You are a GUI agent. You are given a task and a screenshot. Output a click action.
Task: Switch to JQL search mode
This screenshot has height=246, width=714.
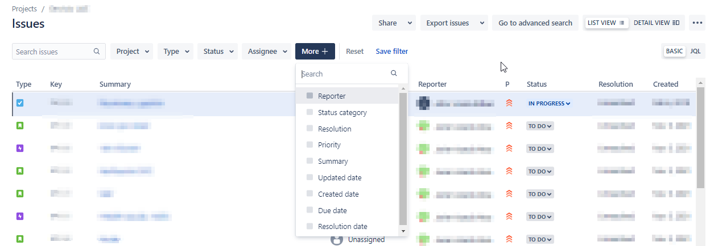coord(695,51)
